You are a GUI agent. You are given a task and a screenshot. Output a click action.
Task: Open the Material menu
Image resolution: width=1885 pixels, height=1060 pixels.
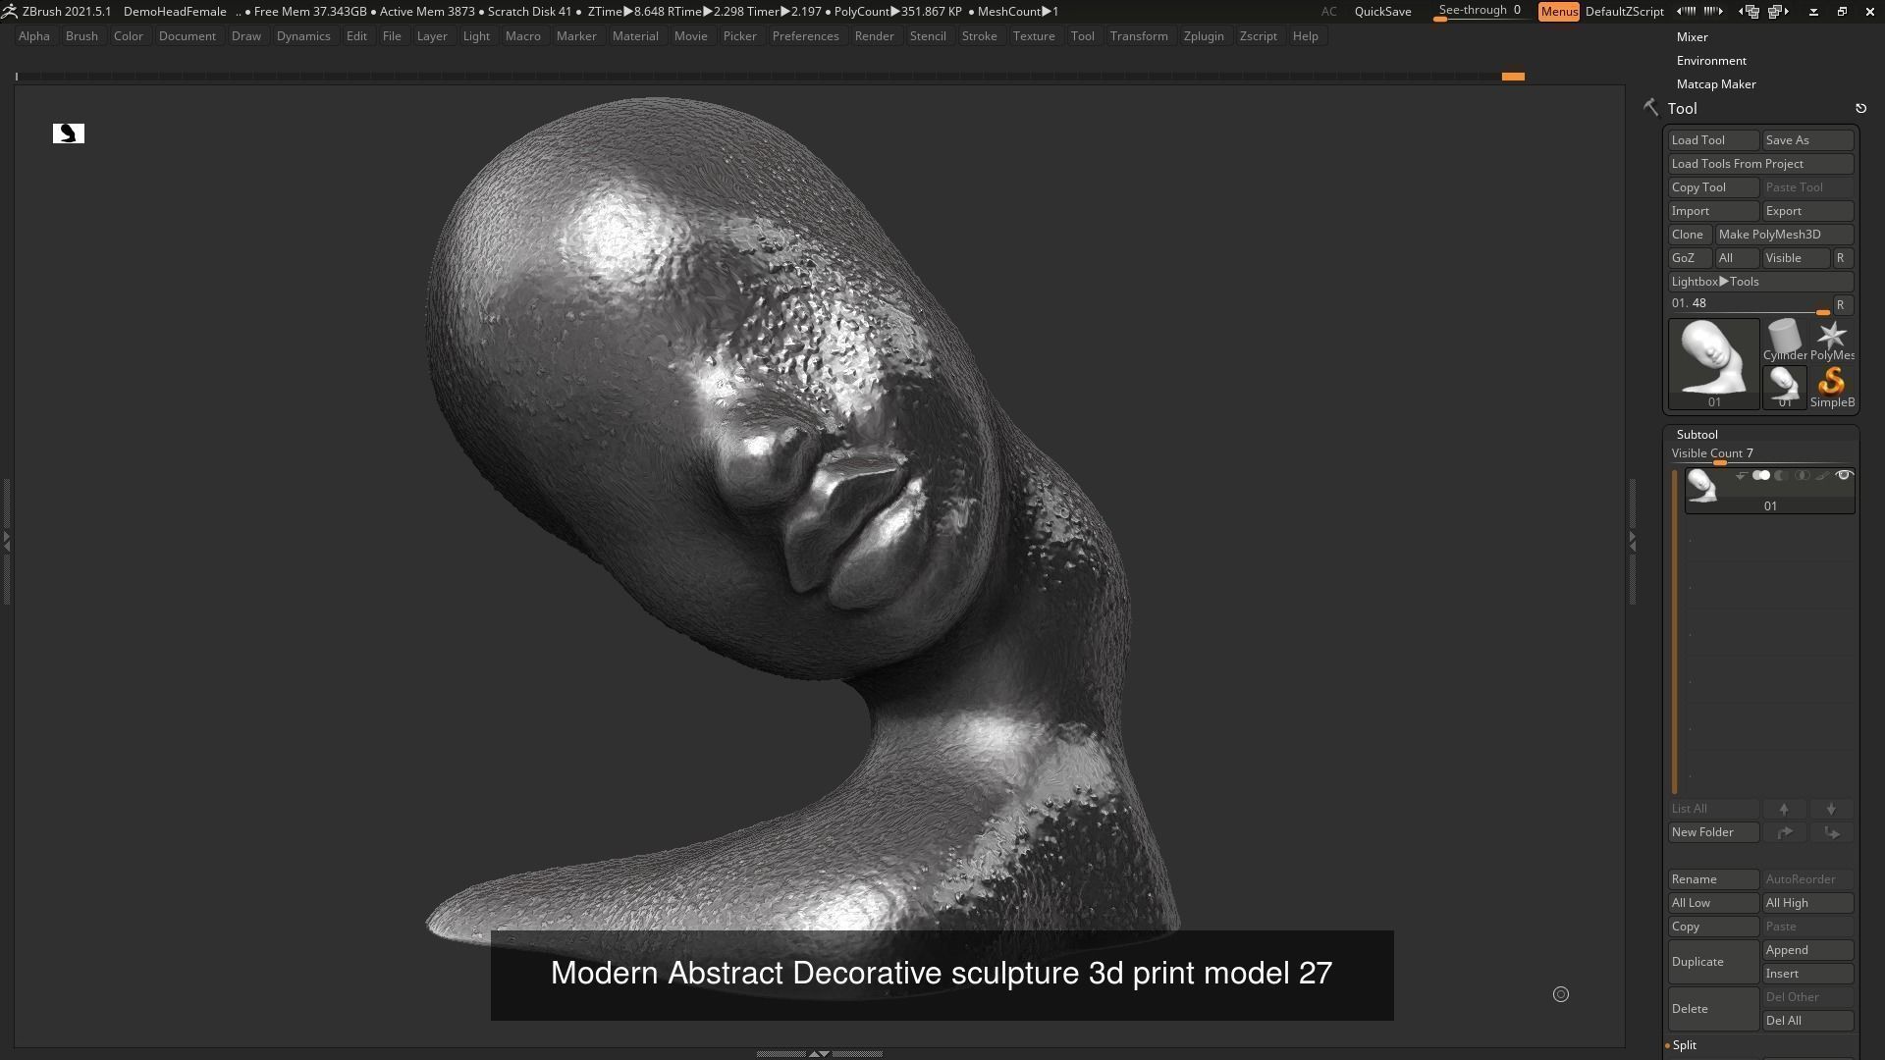pyautogui.click(x=635, y=36)
